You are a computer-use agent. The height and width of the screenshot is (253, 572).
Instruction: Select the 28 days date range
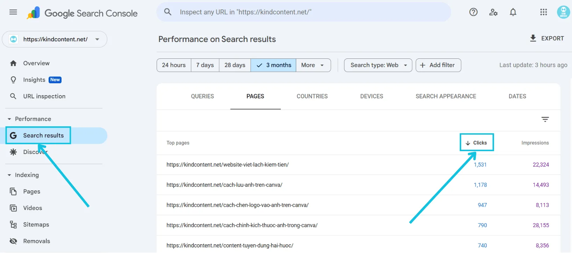(235, 65)
